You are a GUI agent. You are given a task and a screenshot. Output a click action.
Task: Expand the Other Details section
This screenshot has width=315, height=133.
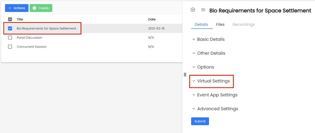209,53
